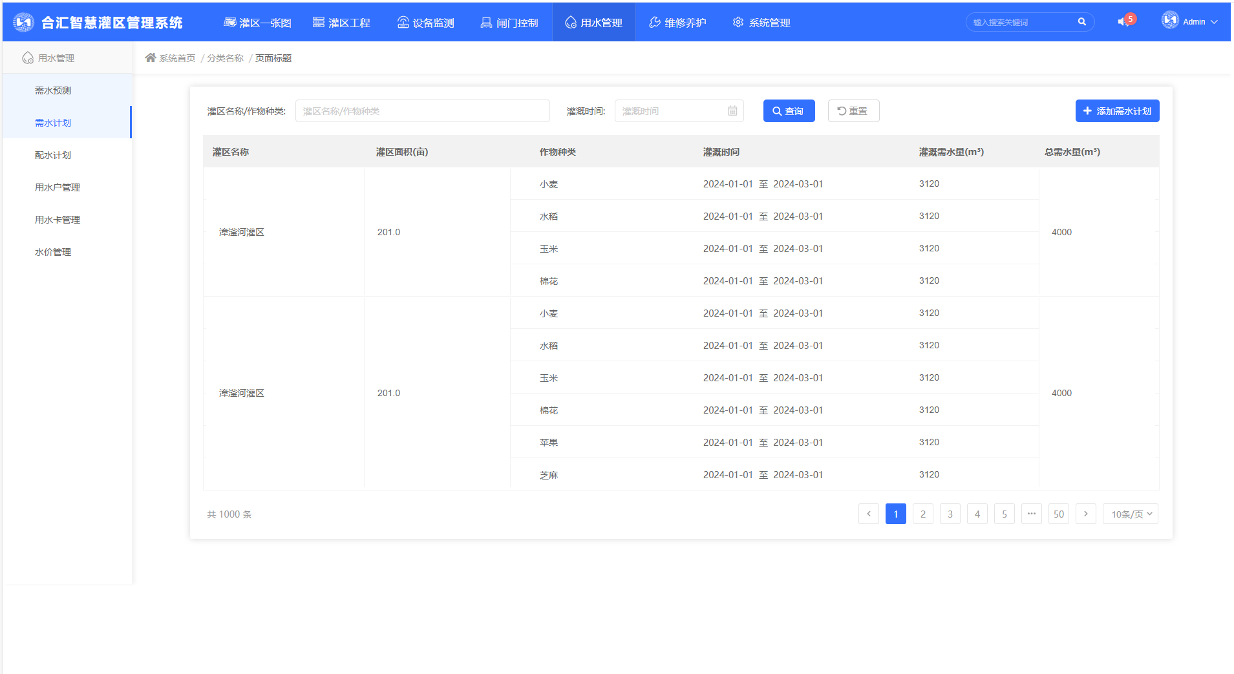The height and width of the screenshot is (674, 1234).
Task: Click the 查询 query button
Action: [789, 111]
